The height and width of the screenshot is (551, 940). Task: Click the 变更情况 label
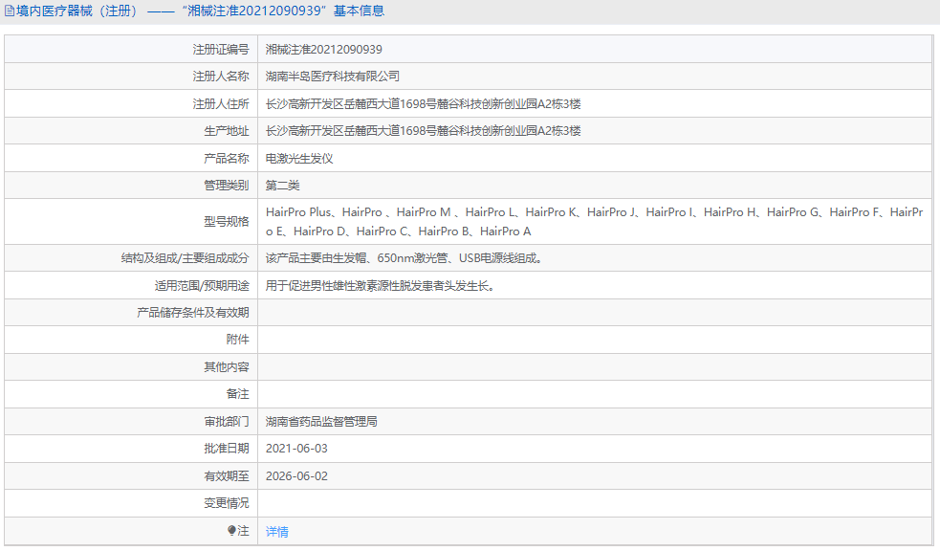(x=226, y=503)
